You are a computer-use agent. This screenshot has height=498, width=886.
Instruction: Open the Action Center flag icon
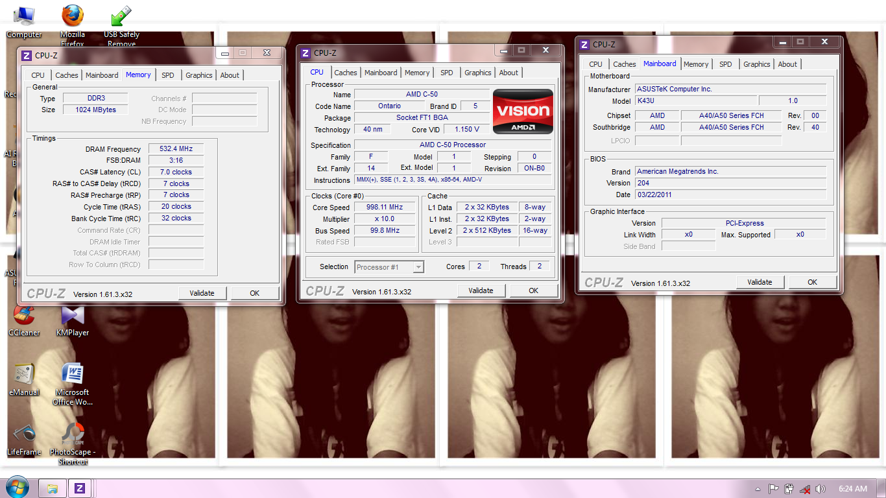point(773,489)
